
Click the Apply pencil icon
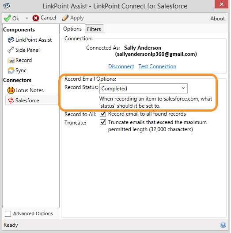[65, 18]
